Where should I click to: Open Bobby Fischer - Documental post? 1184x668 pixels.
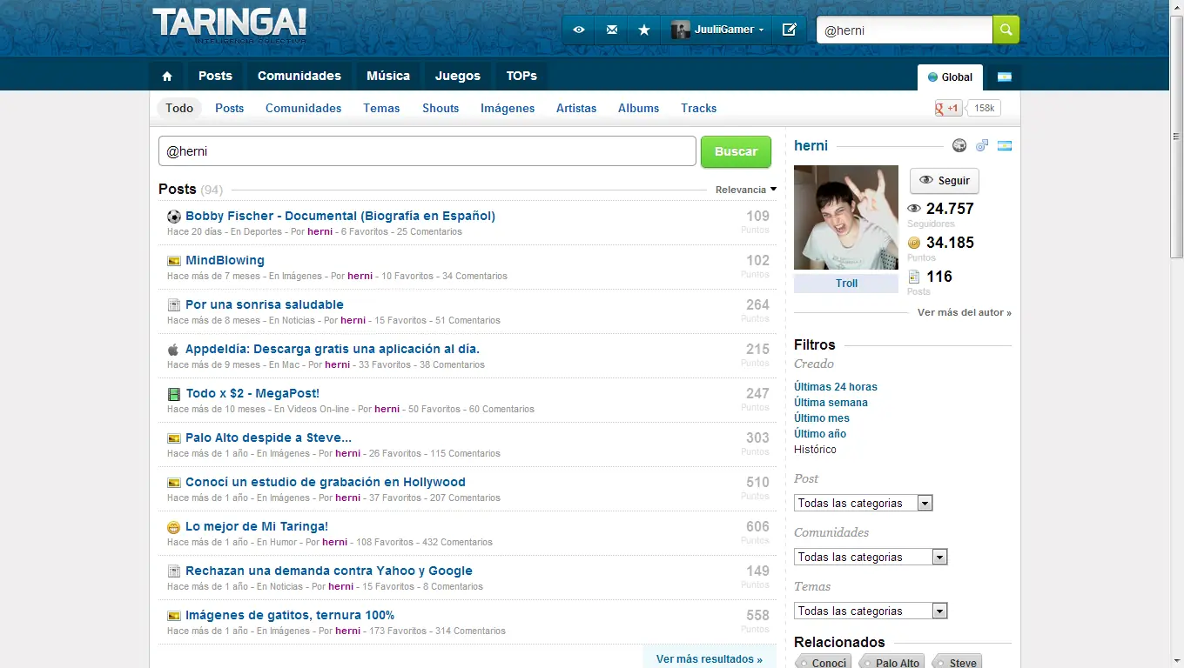tap(340, 216)
